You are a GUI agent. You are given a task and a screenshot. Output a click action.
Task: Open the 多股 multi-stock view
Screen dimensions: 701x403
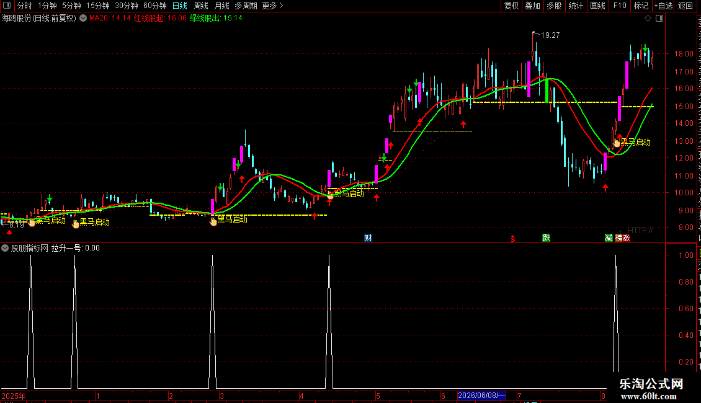tap(554, 6)
